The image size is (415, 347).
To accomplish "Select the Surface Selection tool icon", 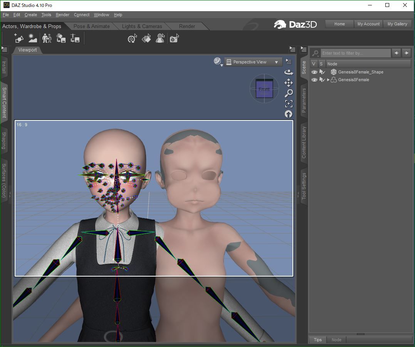I will pyautogui.click(x=146, y=38).
